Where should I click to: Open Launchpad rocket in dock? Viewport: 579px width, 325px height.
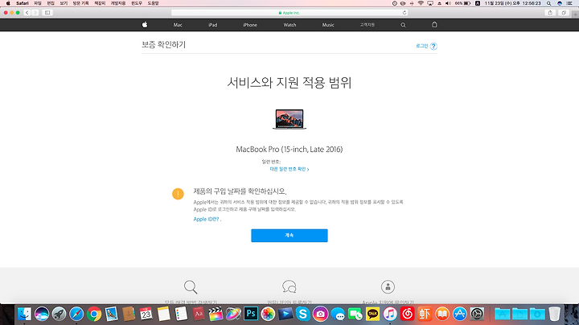[x=59, y=315]
